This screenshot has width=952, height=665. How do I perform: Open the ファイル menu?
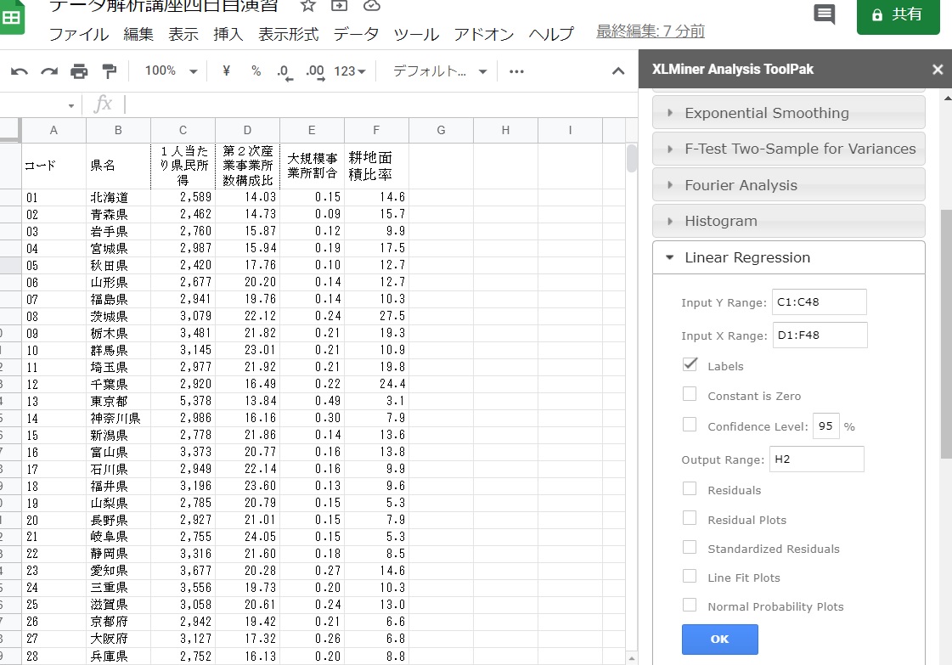[x=79, y=34]
